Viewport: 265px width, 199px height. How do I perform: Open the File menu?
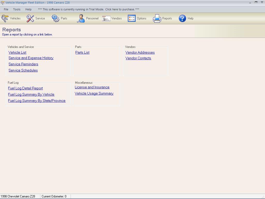coord(6,9)
